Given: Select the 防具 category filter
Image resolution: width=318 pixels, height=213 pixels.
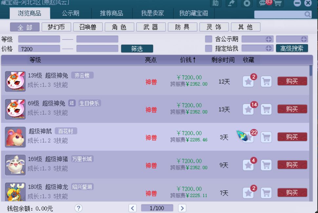Looking at the screenshot, I should coord(183,27).
